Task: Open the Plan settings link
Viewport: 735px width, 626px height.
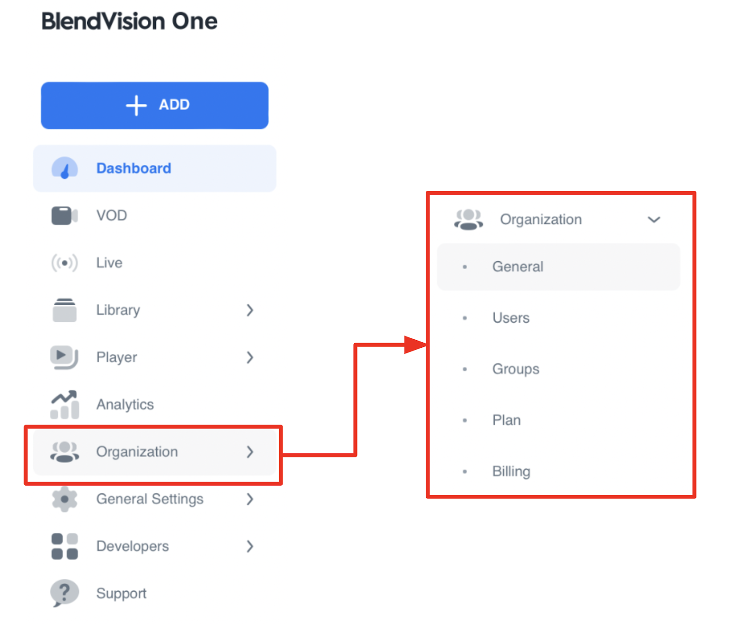Action: pos(506,420)
